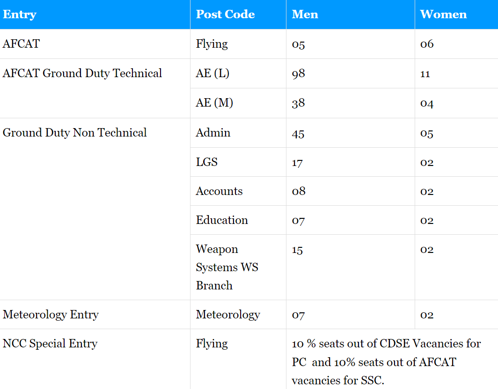Click the Admin post code cell
498x389 pixels.
pos(213,133)
